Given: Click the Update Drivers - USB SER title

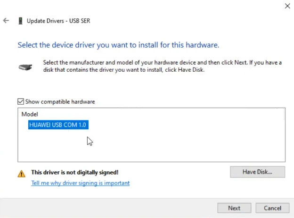Looking at the screenshot, I should pyautogui.click(x=58, y=21).
